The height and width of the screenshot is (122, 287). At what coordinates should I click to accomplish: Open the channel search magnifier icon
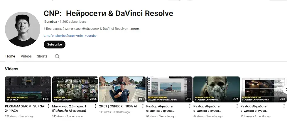57,56
